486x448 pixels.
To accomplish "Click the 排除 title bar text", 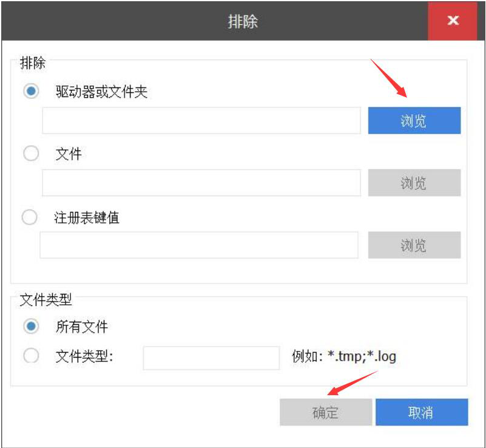I will tap(243, 21).
